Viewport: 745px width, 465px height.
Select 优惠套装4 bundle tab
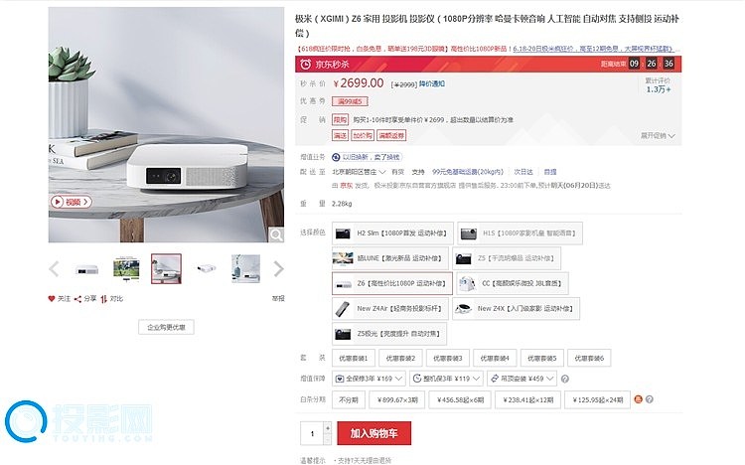point(495,358)
